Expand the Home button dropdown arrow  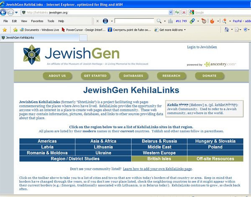(232, 30)
